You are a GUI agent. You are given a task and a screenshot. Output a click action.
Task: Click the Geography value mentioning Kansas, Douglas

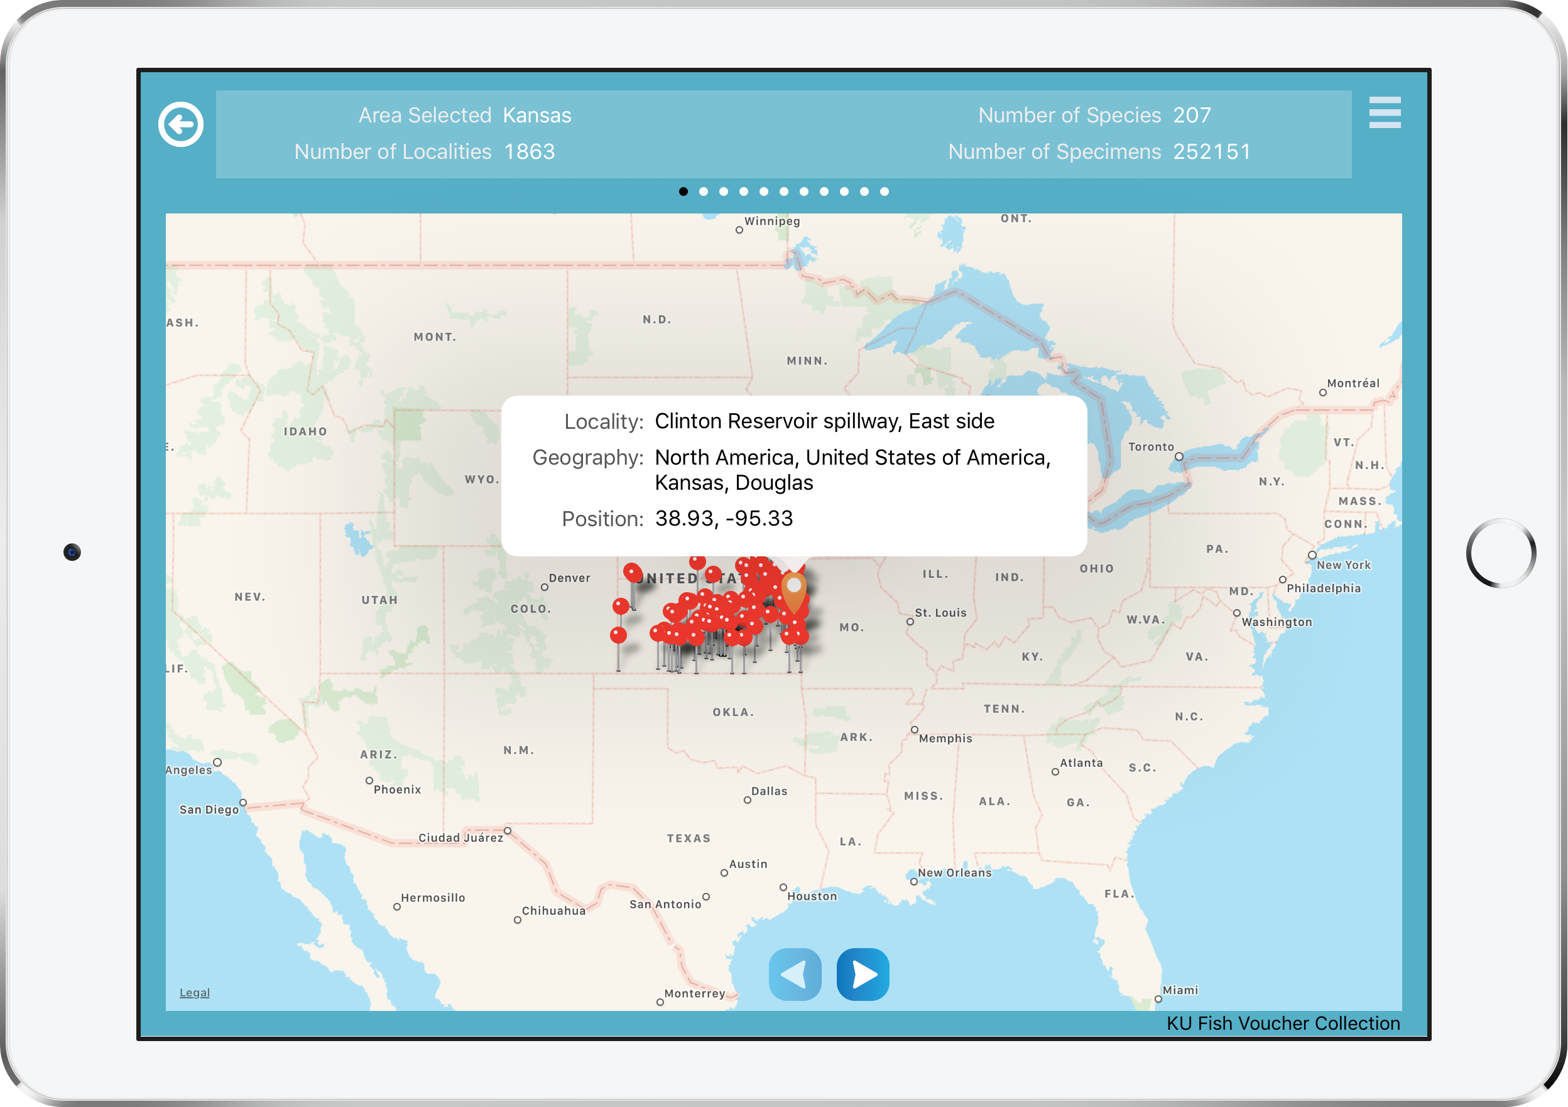click(852, 470)
